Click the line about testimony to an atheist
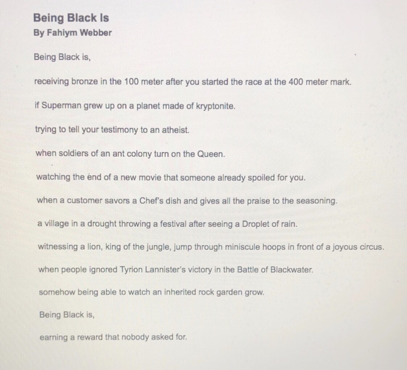 (112, 129)
